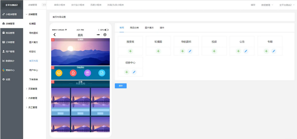Add the 视频 component with its plus icon
The width and height of the screenshot is (297, 139).
click(214, 51)
